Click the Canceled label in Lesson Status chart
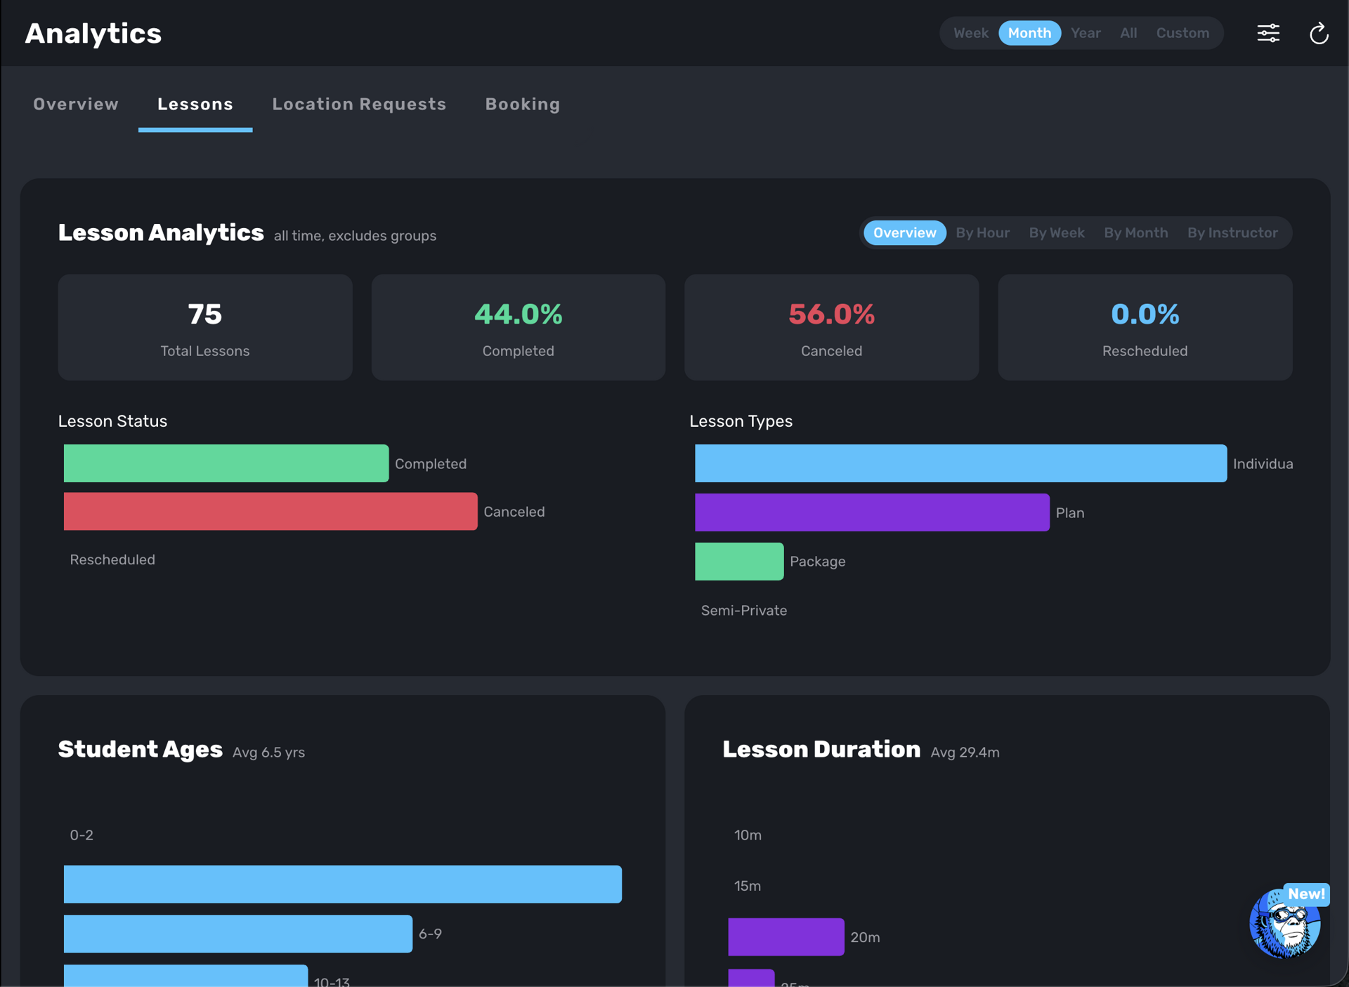Screen dimensions: 1349x987 514,511
